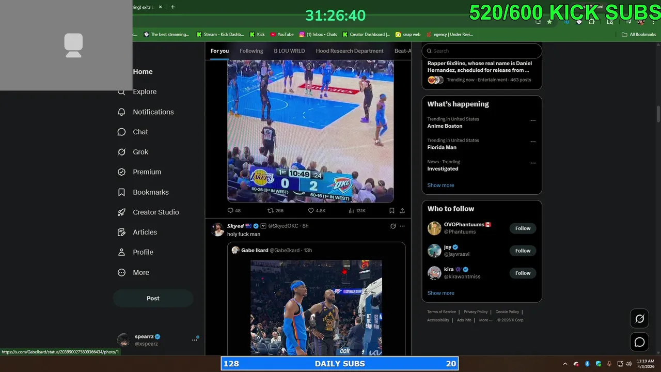Open more options for Florida Man trend
Viewport: 661px width, 372px height.
[x=533, y=142]
